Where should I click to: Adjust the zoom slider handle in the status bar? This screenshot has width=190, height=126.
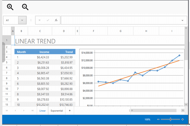coord(171,119)
